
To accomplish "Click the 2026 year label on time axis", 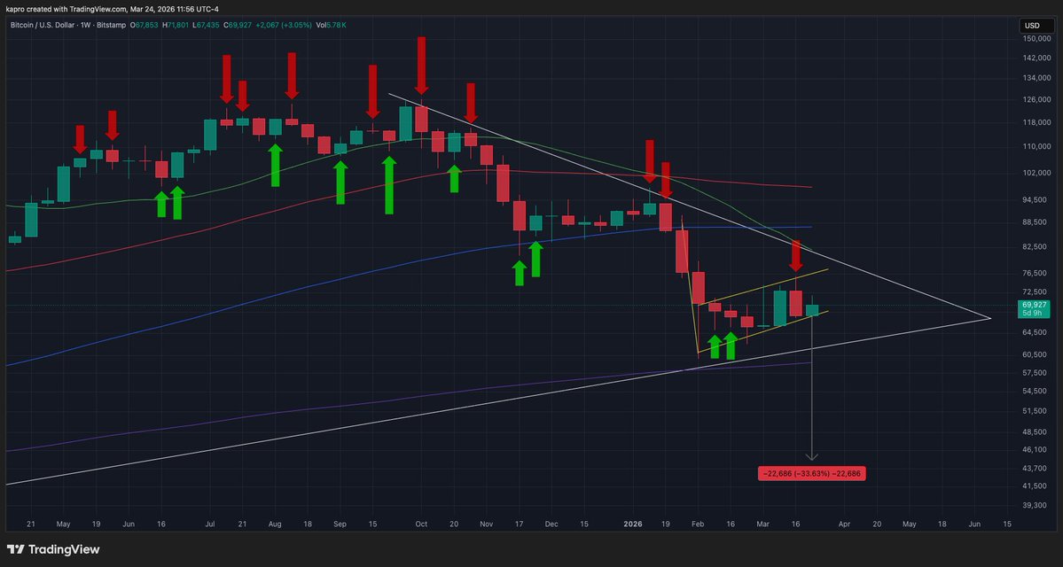I will (x=632, y=524).
